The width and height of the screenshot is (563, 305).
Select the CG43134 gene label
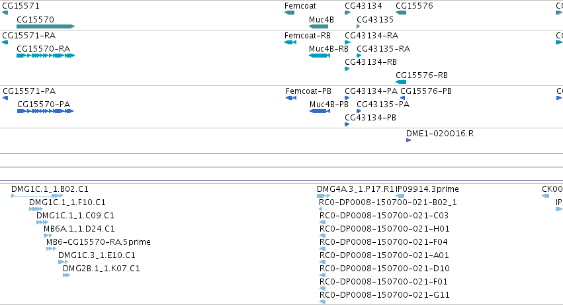pos(363,6)
